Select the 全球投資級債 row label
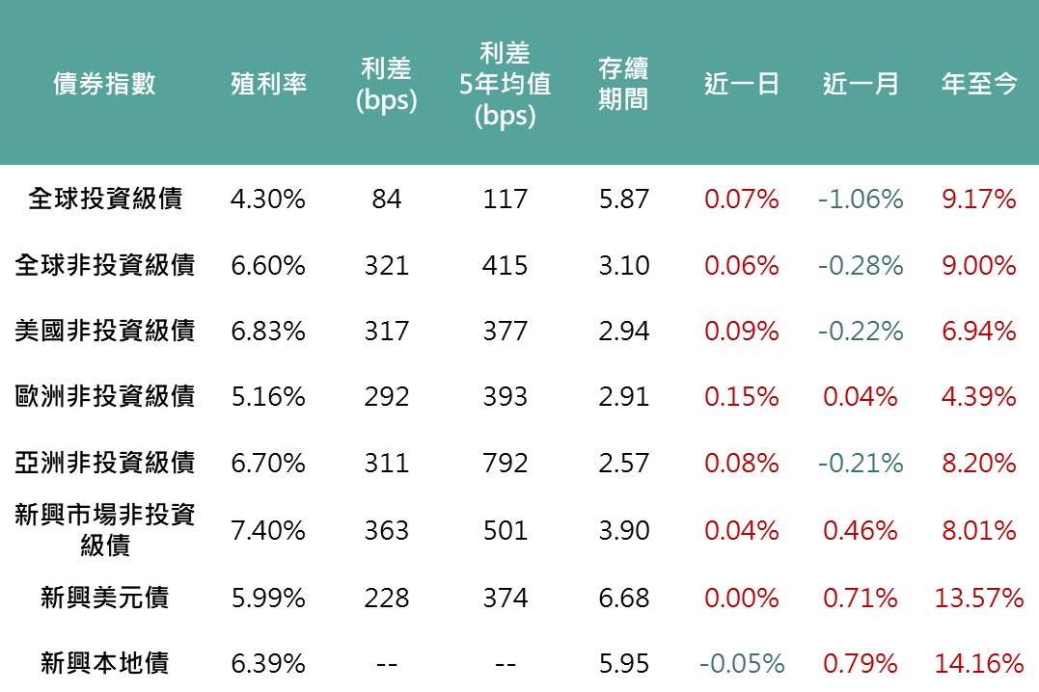This screenshot has height=692, width=1039. click(104, 199)
